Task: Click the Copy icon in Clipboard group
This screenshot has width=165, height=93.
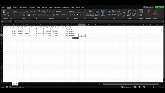Action: click(x=8, y=13)
